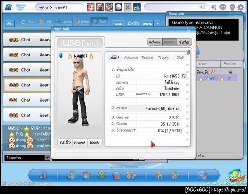The image size is (248, 194).
Task: Click the home icon beside ID kris1653
Action: 184,76
